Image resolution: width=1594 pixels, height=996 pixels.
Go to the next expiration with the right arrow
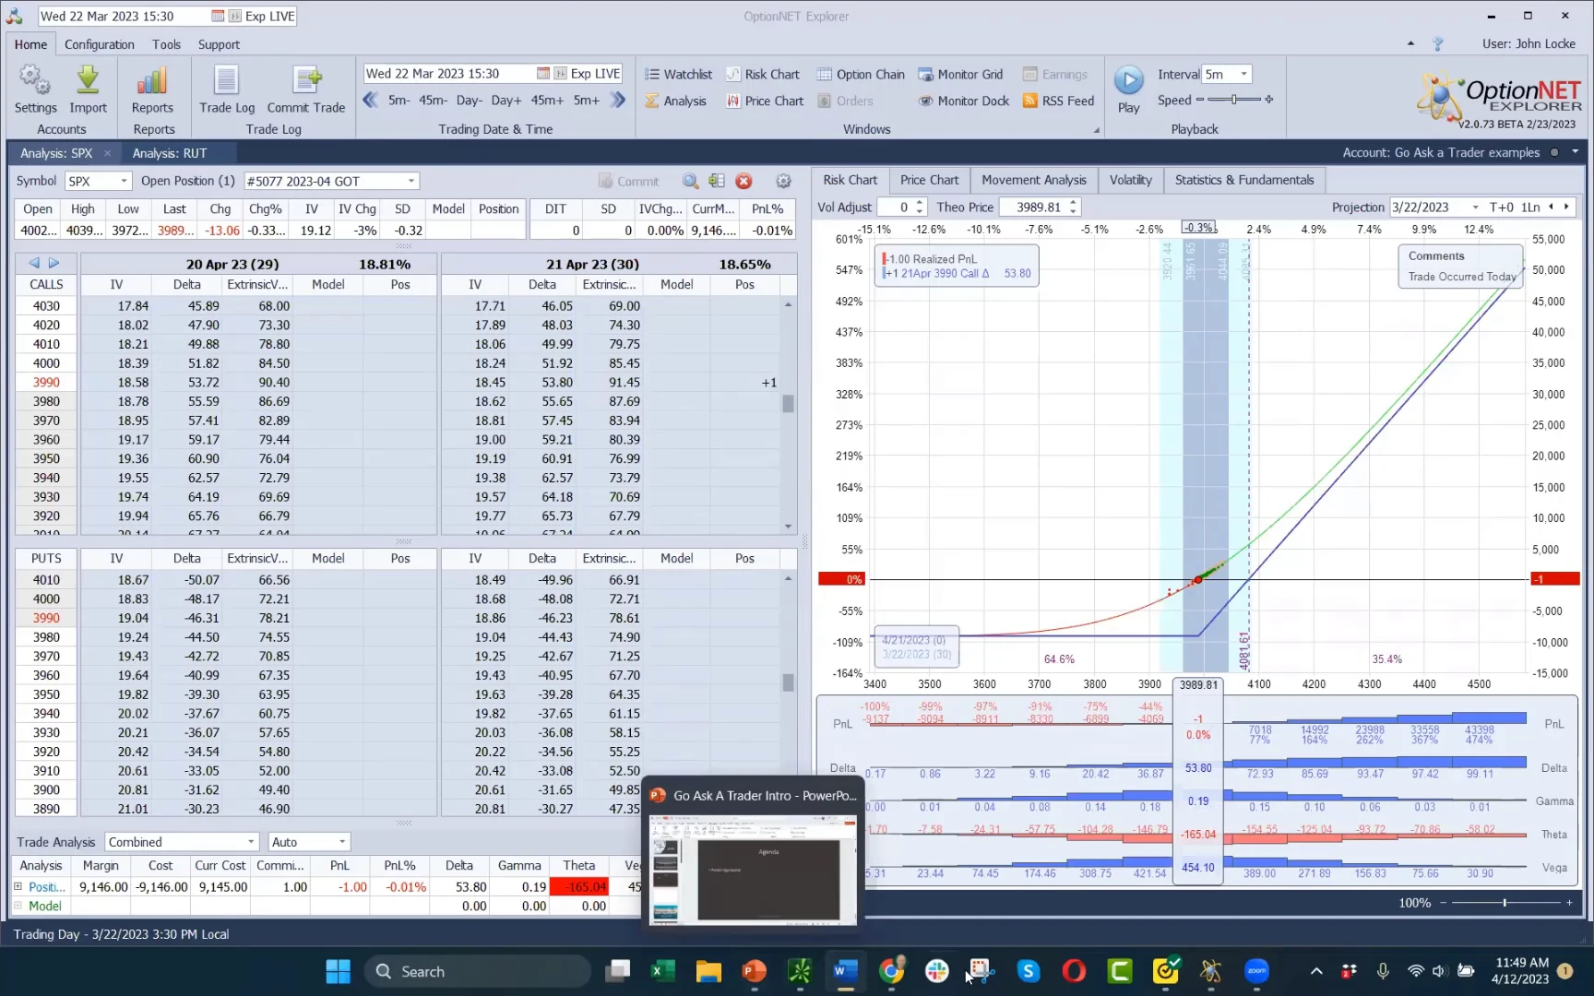(x=54, y=263)
